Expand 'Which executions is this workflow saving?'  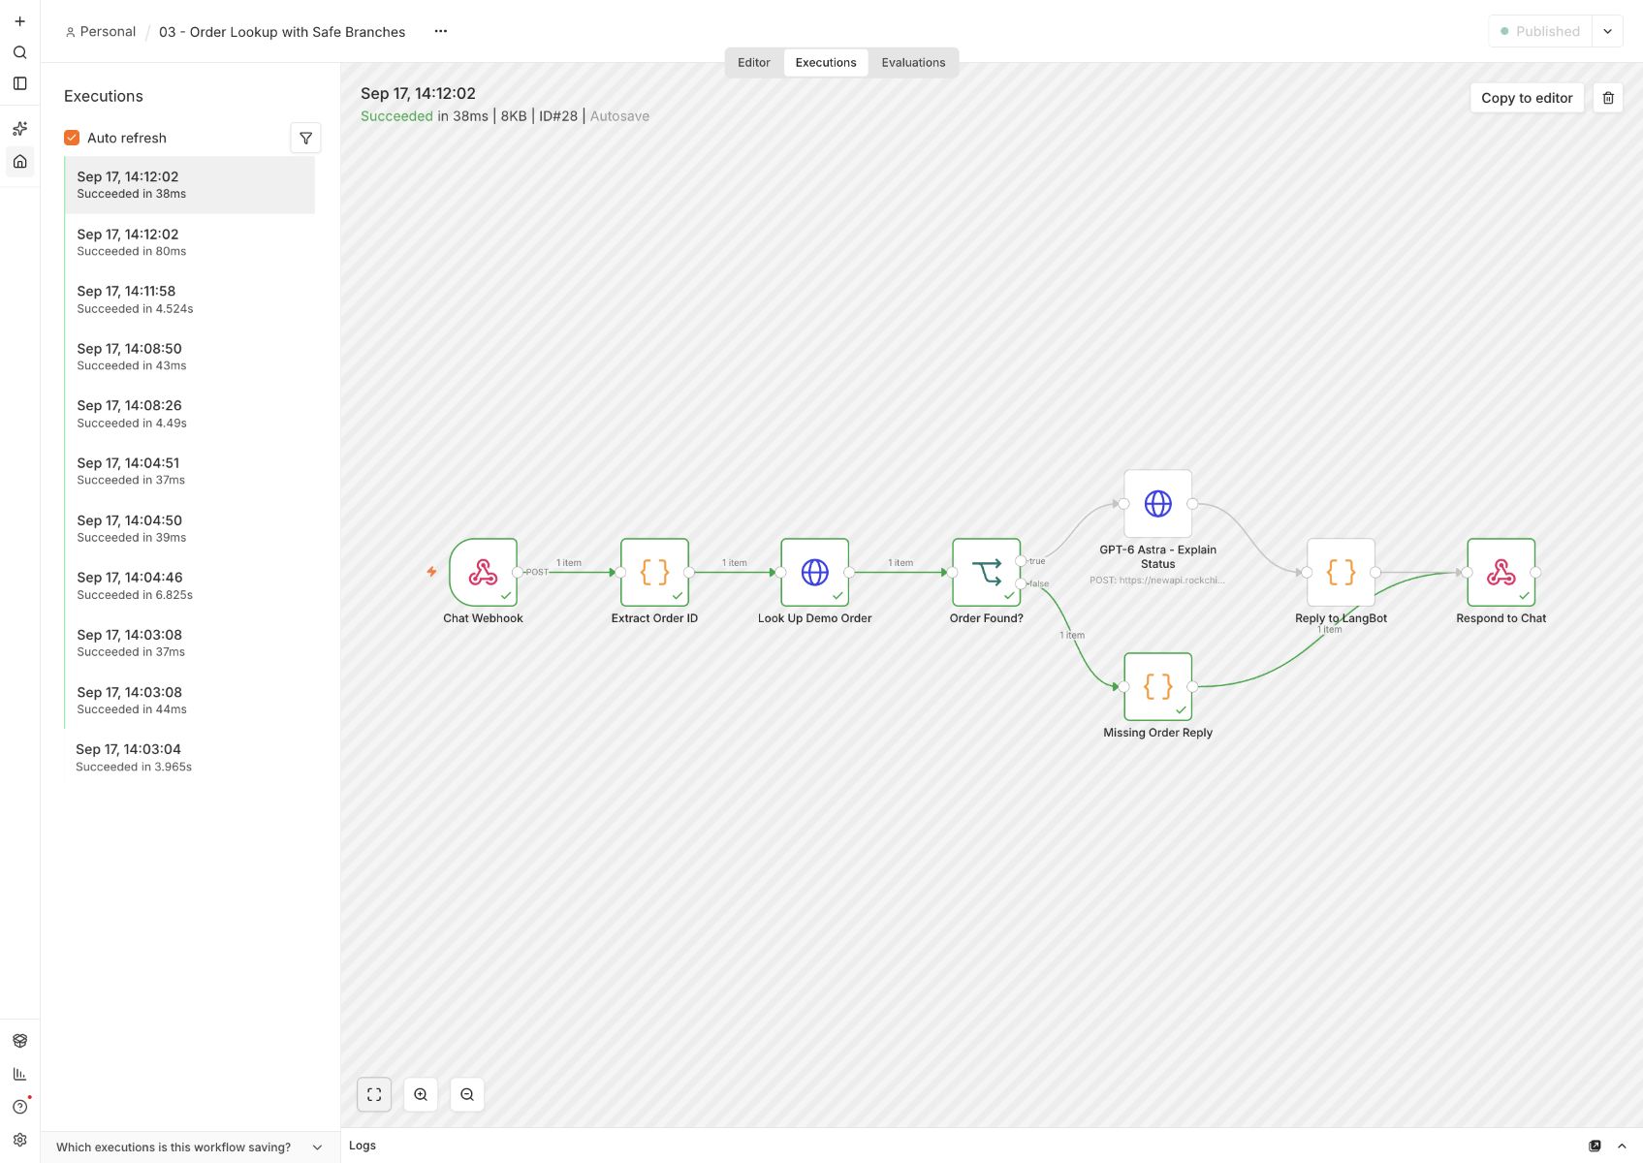point(190,1147)
